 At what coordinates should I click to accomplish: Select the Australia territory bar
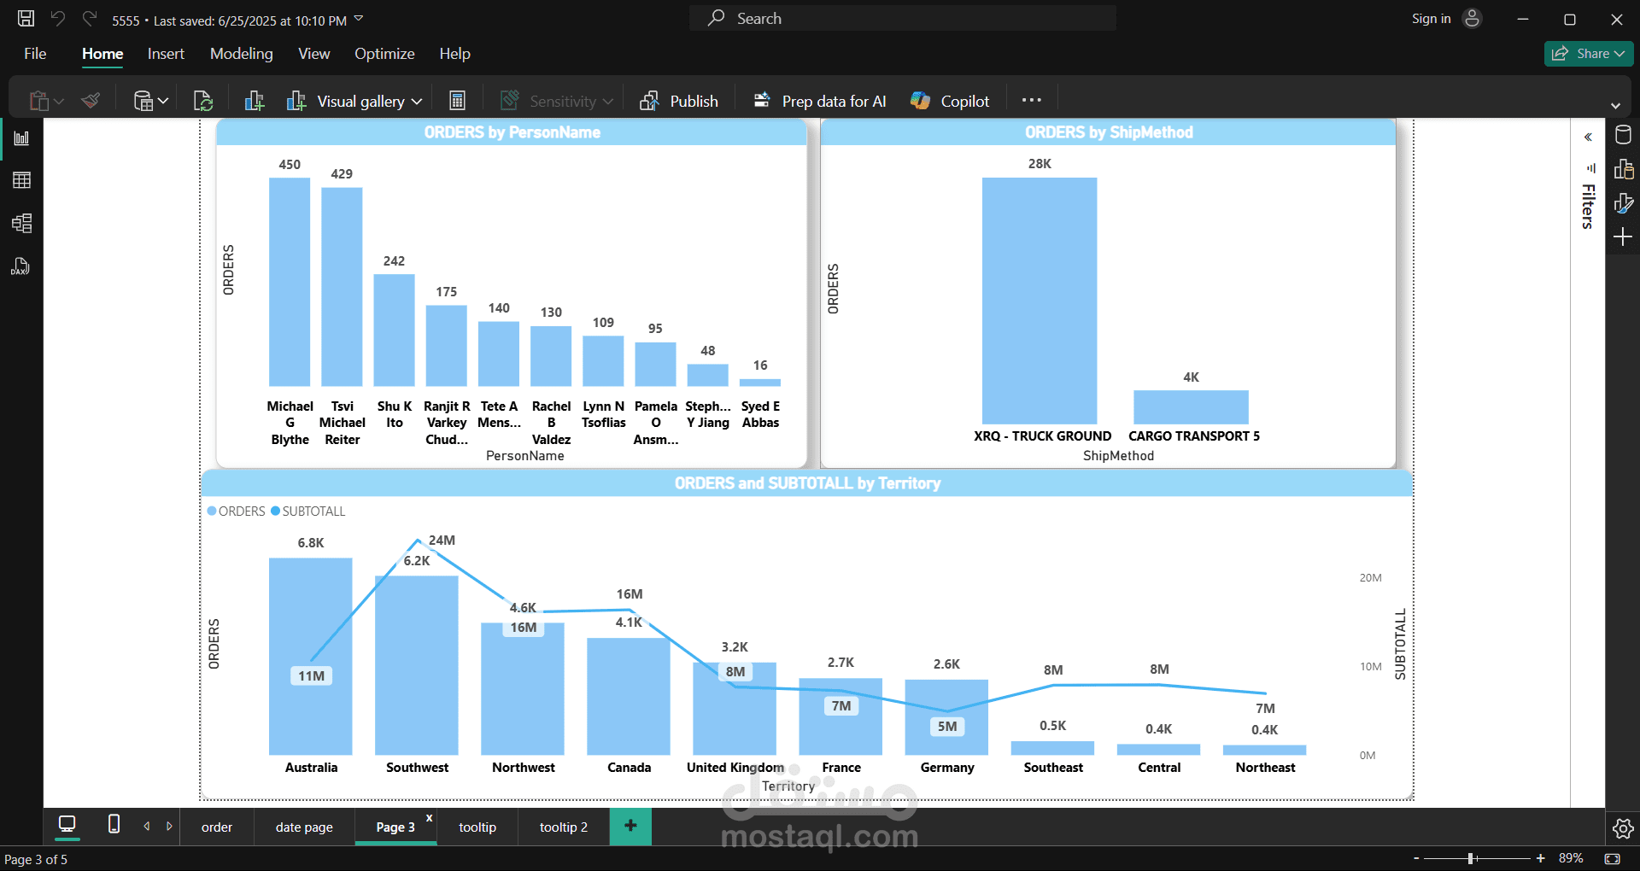click(311, 656)
